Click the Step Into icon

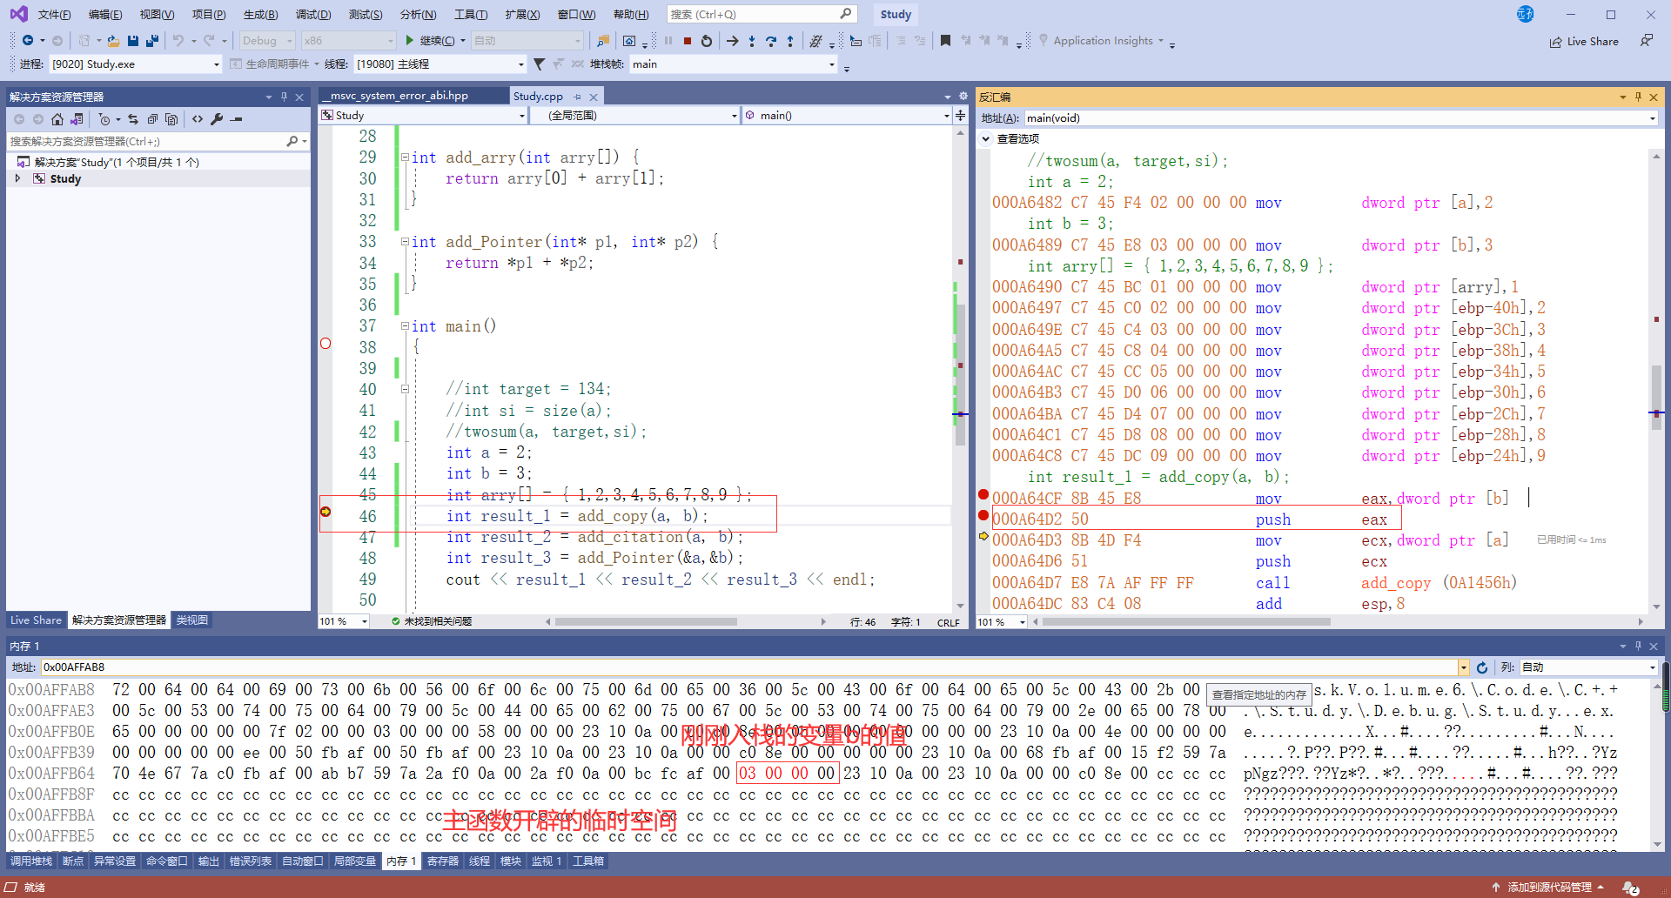[x=752, y=41]
